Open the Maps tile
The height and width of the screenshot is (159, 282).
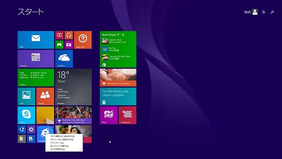[x=109, y=115]
